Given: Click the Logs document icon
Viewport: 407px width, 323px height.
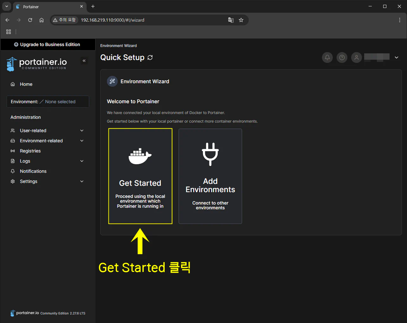Looking at the screenshot, I should (13, 161).
